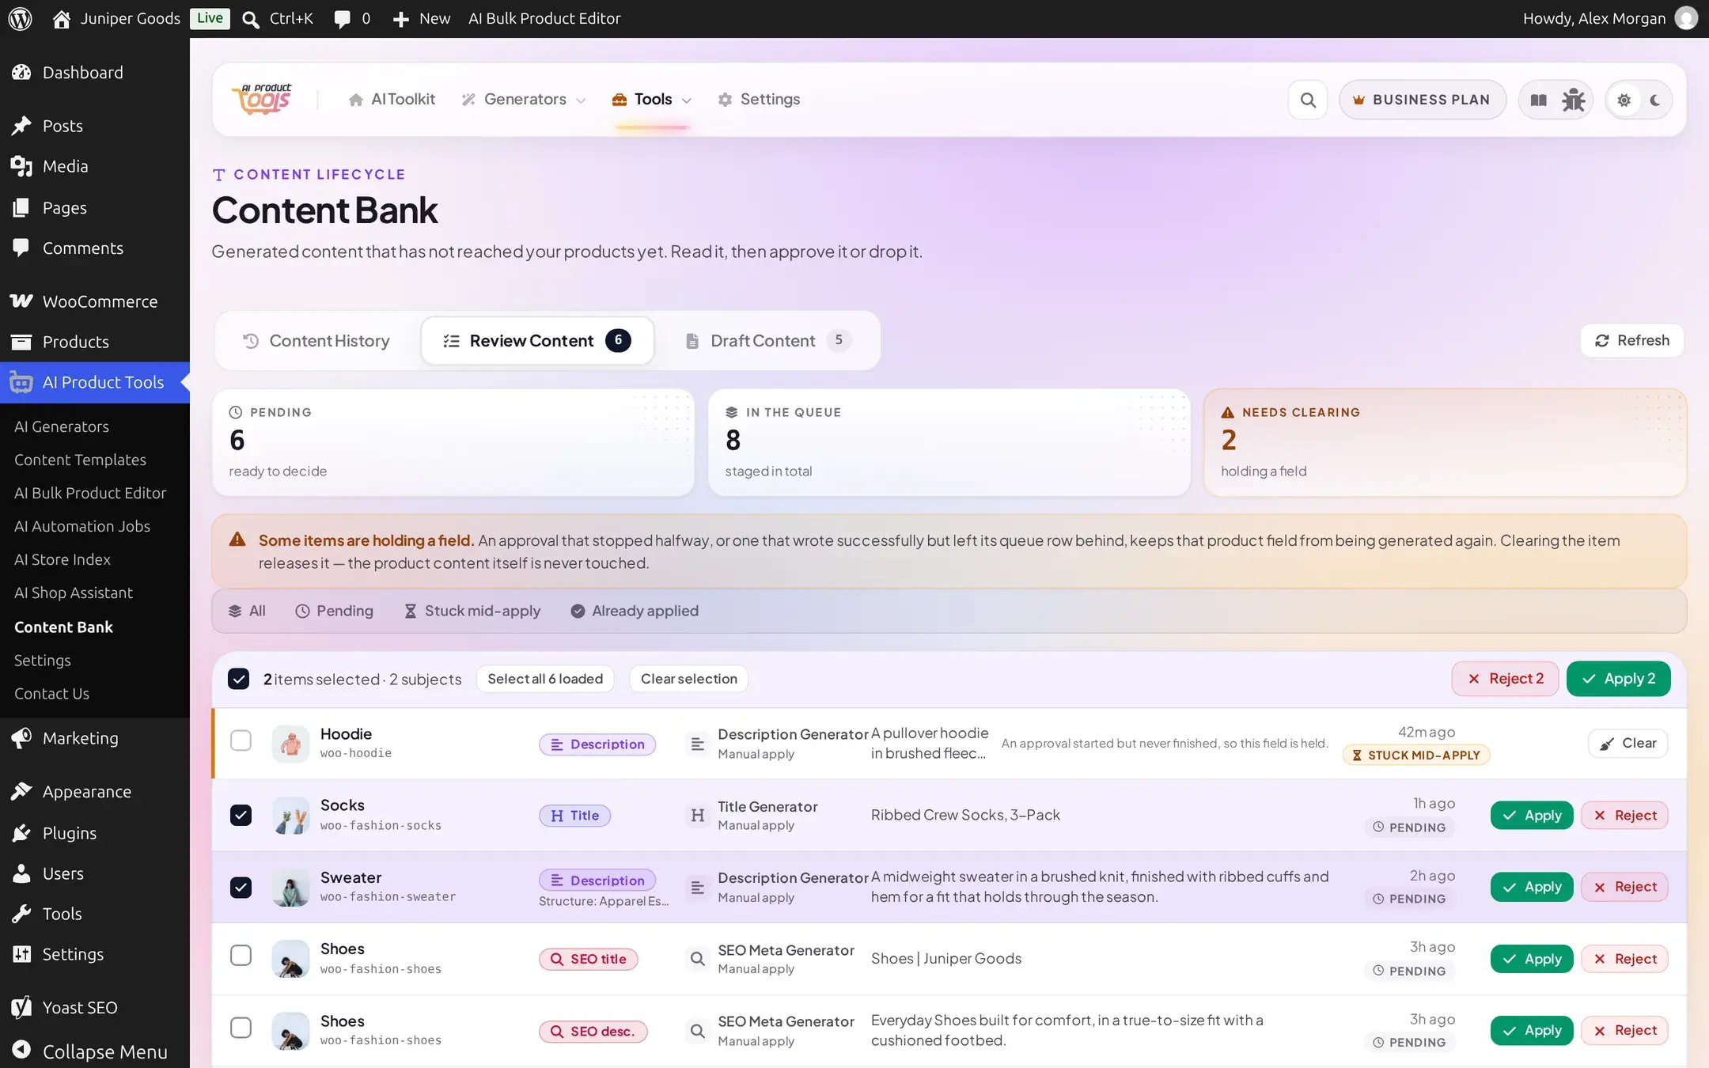This screenshot has width=1709, height=1068.
Task: Select the Review Content tab
Action: (537, 340)
